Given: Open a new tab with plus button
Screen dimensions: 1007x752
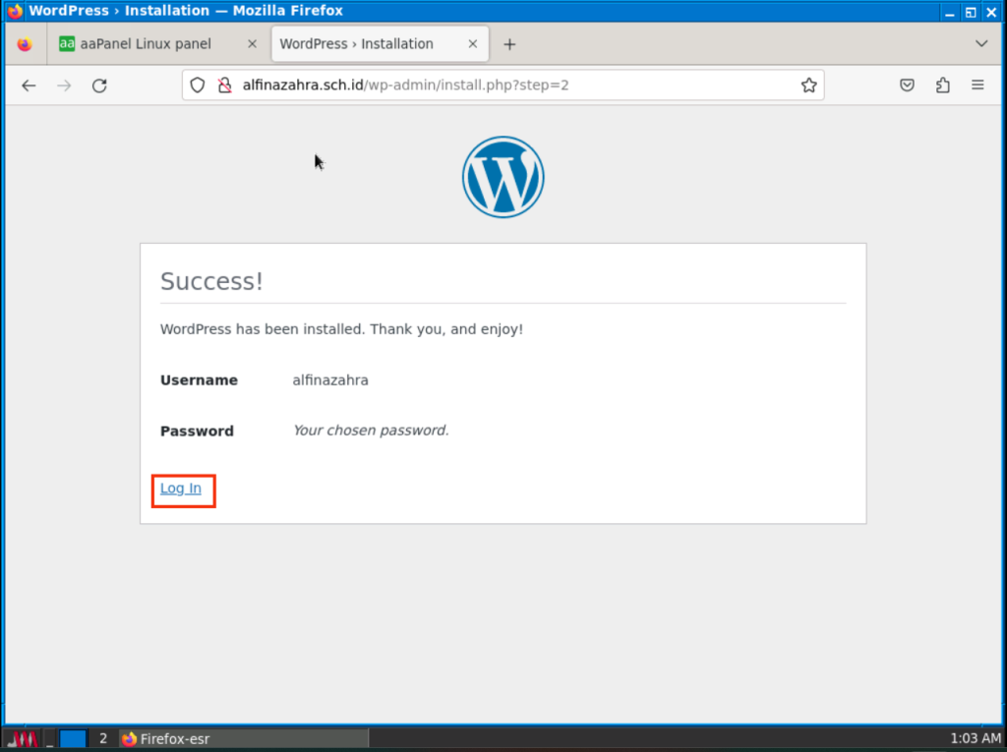Looking at the screenshot, I should pos(509,44).
